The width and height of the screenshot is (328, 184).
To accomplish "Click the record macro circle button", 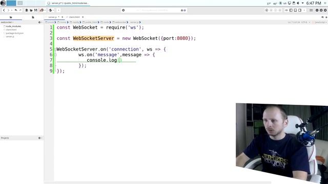I will point(266,10).
